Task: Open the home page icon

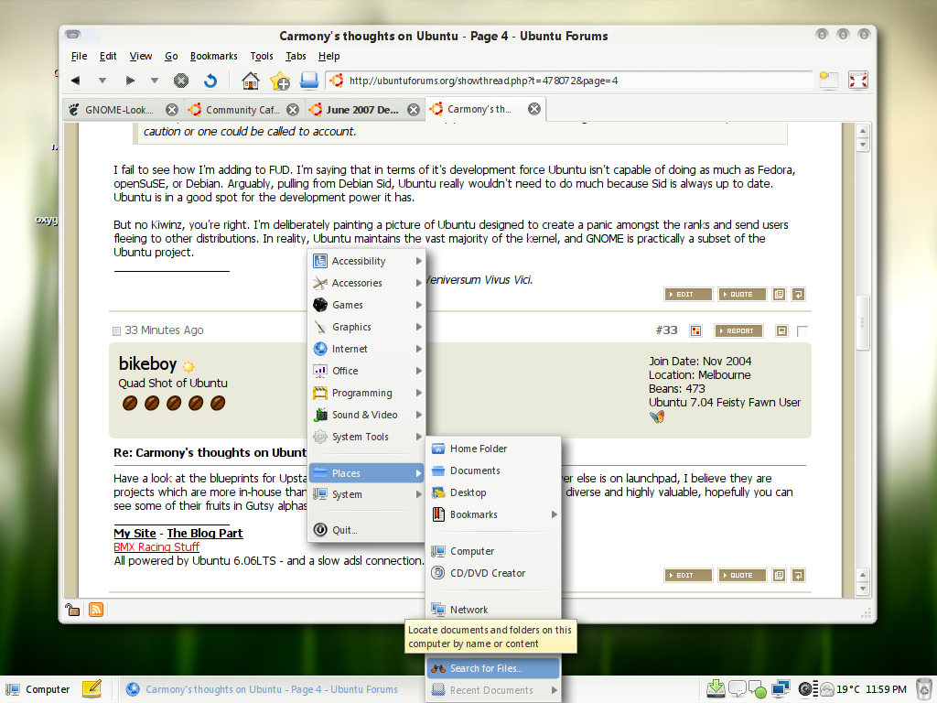Action: [251, 81]
